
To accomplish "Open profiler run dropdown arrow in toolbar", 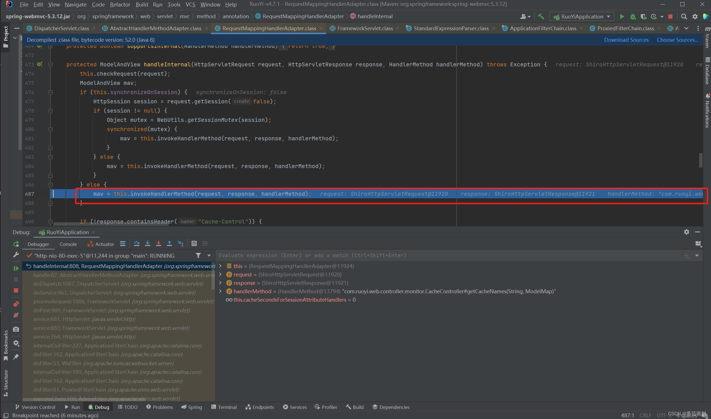I will (x=662, y=17).
